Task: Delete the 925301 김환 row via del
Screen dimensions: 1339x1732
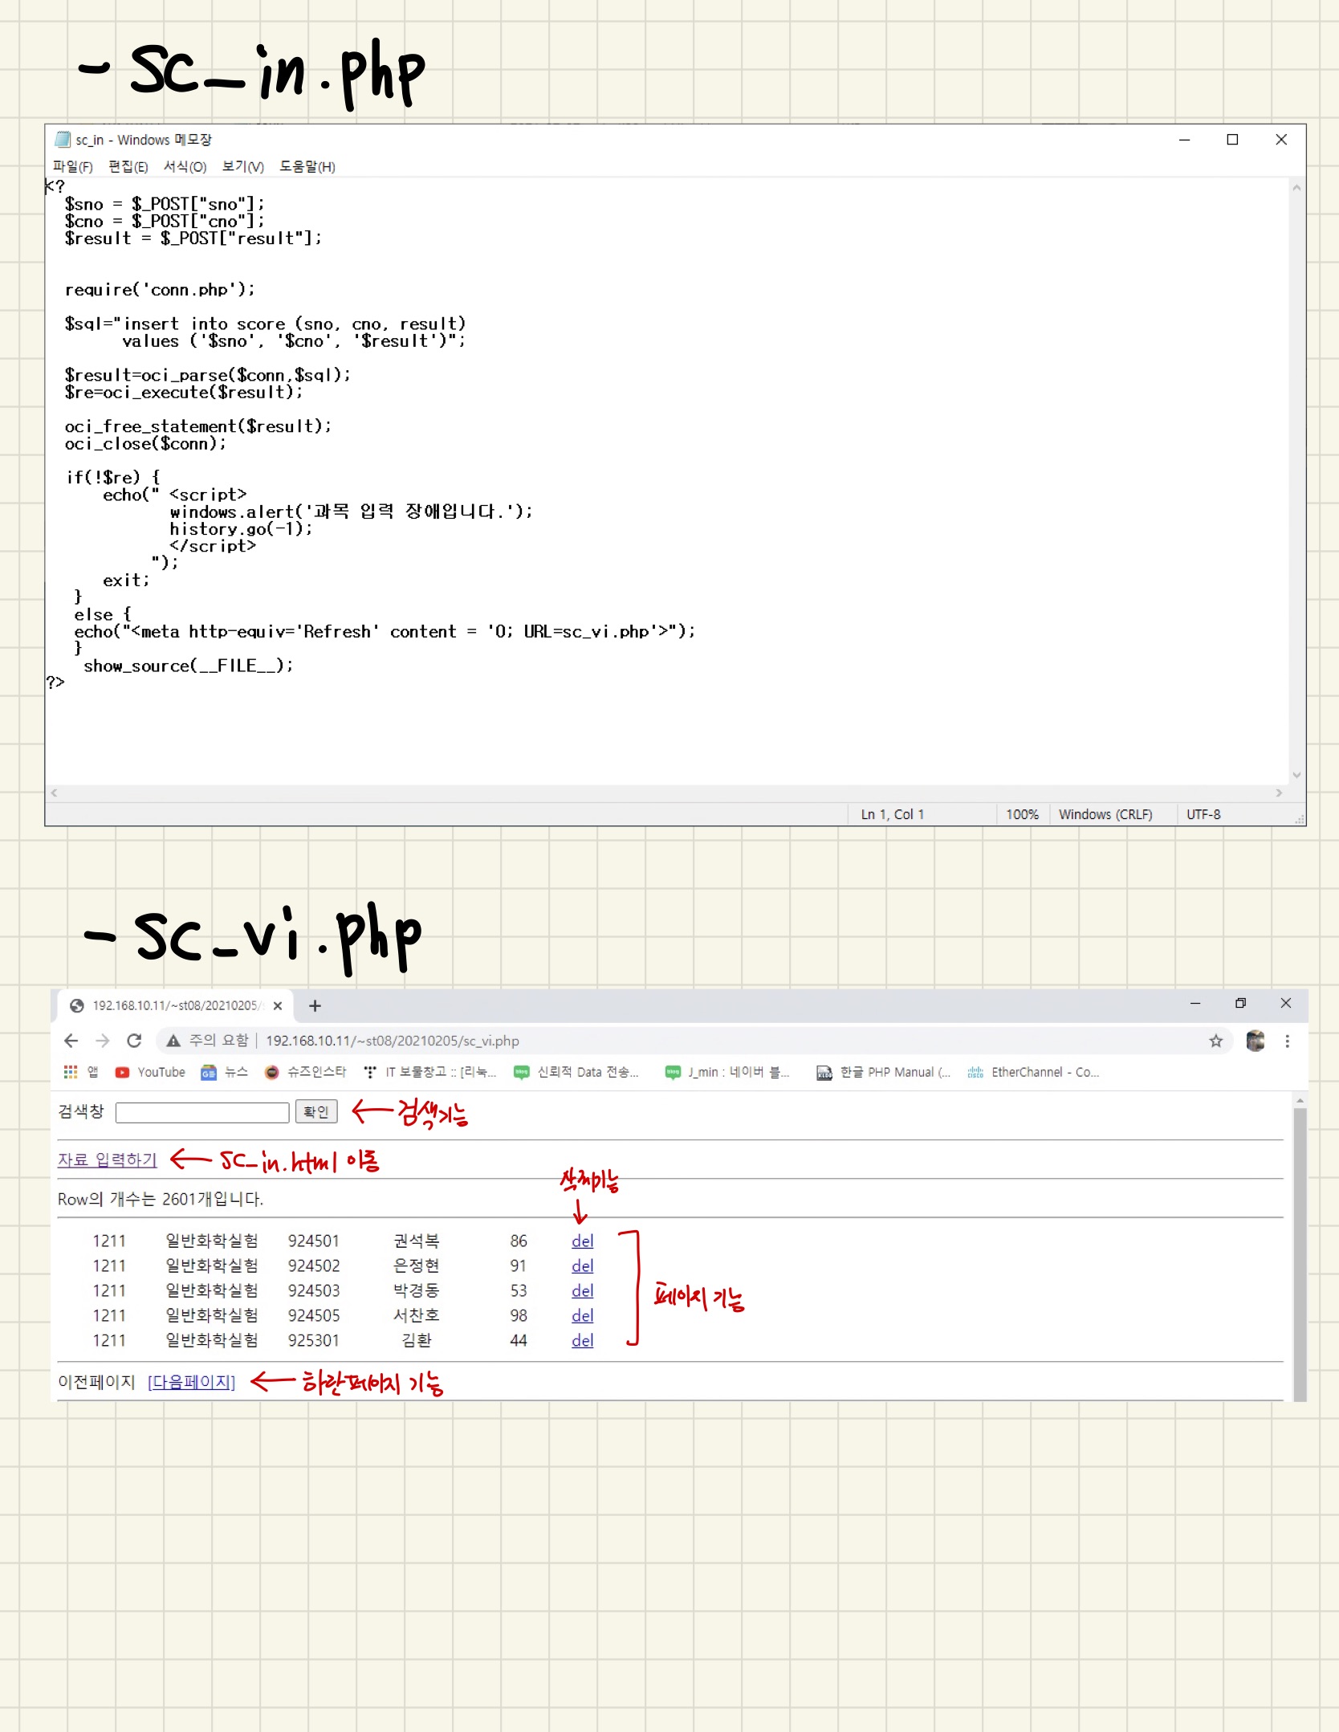Action: 582,1340
